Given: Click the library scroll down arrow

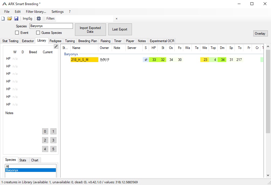Looking at the screenshot, I should pyautogui.click(x=268, y=175).
